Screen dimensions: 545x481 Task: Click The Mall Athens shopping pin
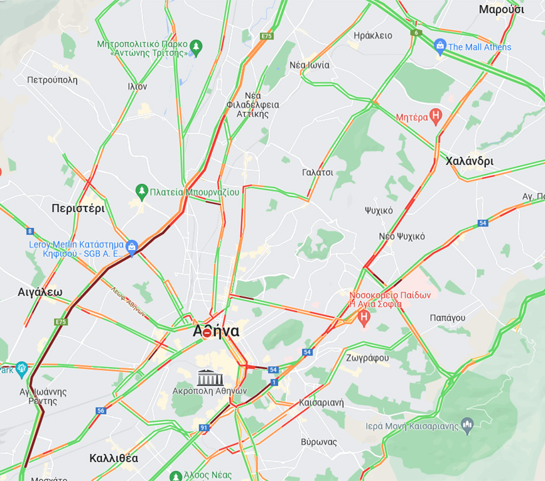click(x=440, y=46)
